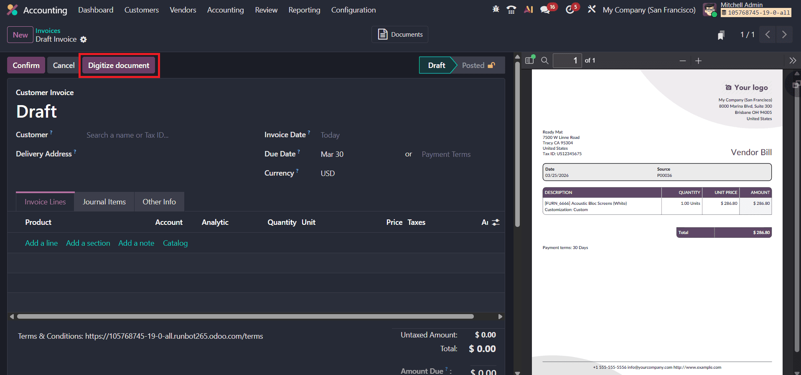The width and height of the screenshot is (801, 375).
Task: Click the Cancel button
Action: point(64,65)
